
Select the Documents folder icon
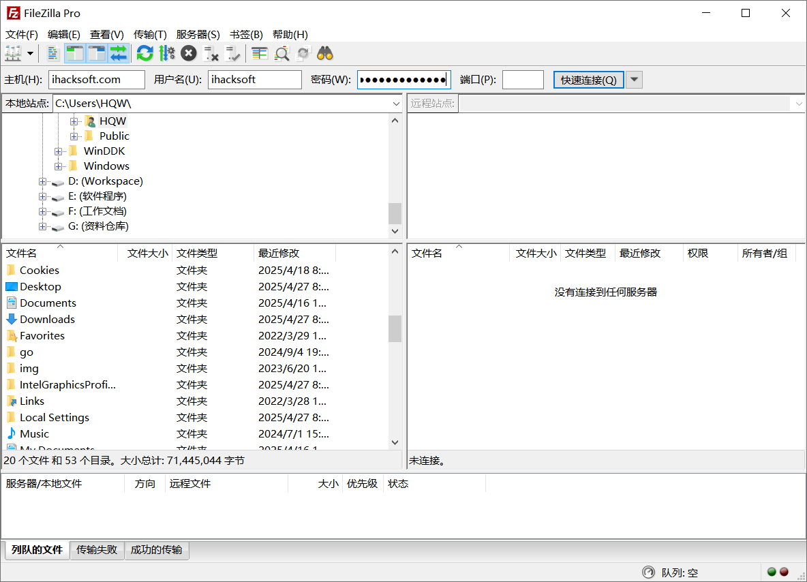[12, 303]
